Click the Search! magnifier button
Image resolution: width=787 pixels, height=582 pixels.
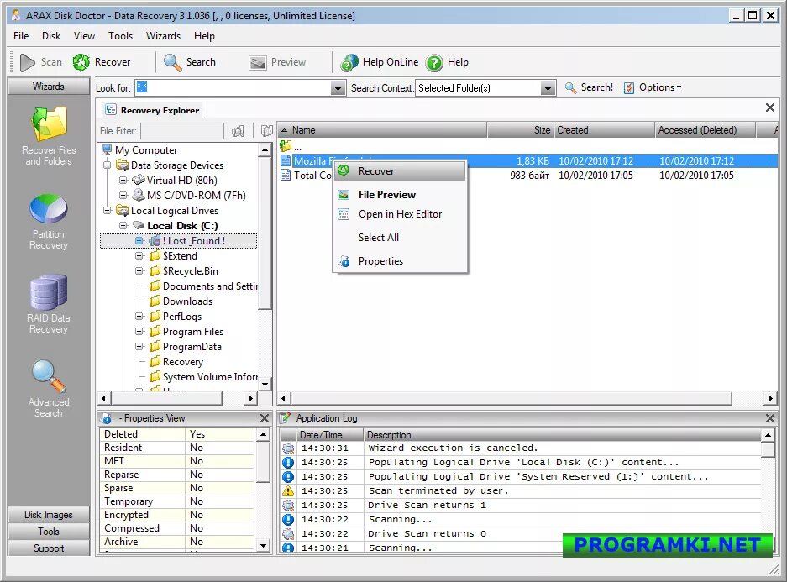click(x=589, y=87)
